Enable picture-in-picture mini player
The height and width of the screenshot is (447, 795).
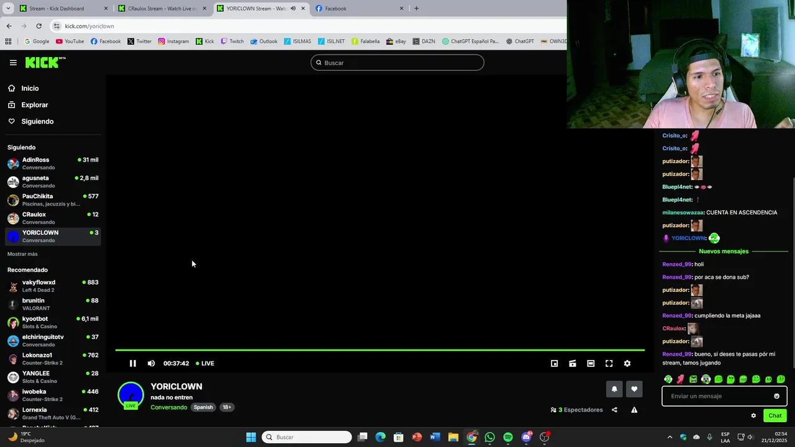tap(555, 363)
